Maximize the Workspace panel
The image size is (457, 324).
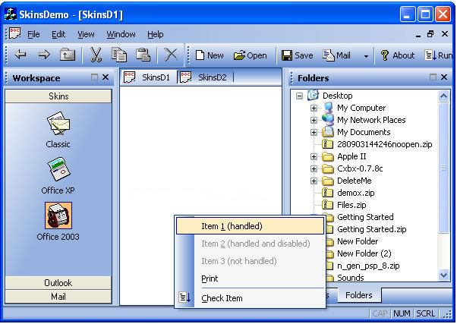pos(94,77)
